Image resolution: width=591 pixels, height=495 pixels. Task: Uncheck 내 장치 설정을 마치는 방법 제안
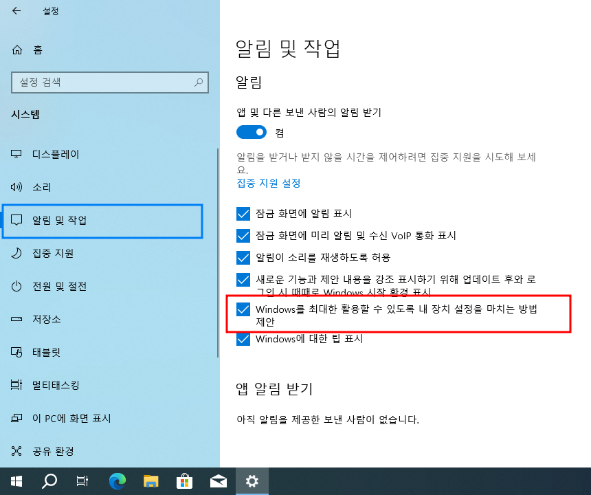(243, 309)
